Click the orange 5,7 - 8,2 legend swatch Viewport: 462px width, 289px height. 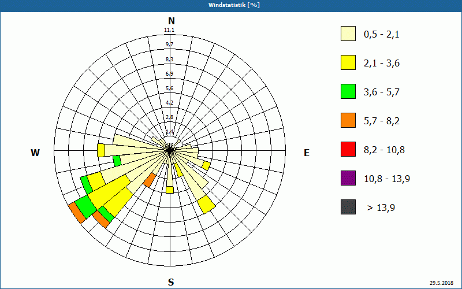click(348, 120)
